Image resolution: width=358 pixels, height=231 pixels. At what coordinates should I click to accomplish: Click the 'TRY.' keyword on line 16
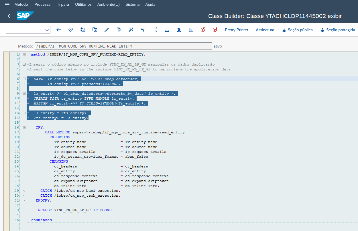pyautogui.click(x=40, y=127)
